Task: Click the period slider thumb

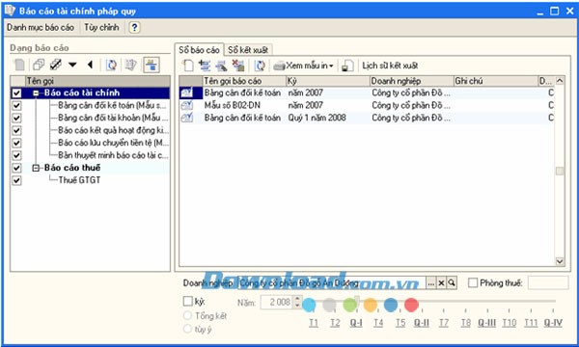Action: tap(357, 301)
